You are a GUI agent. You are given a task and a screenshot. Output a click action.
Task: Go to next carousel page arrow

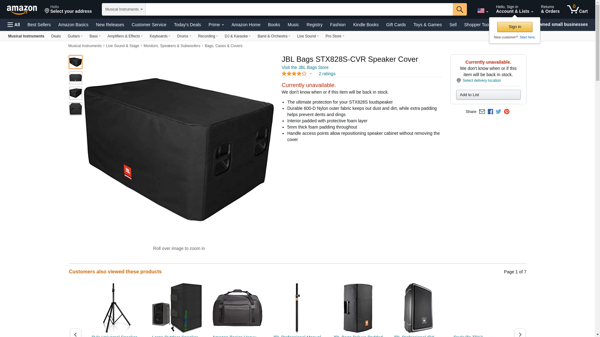click(520, 333)
